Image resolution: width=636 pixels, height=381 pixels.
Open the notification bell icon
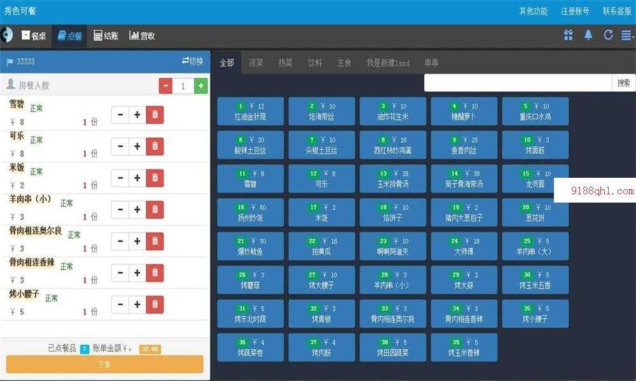[588, 35]
